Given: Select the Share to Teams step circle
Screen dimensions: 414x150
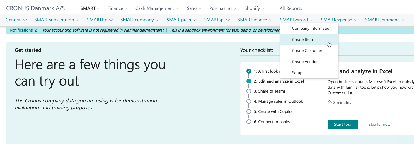Looking at the screenshot, I should pos(249,91).
